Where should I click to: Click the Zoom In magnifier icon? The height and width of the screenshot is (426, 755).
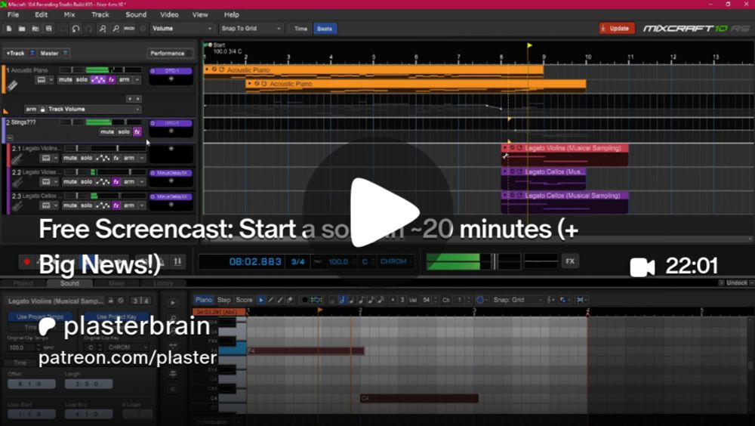103,29
